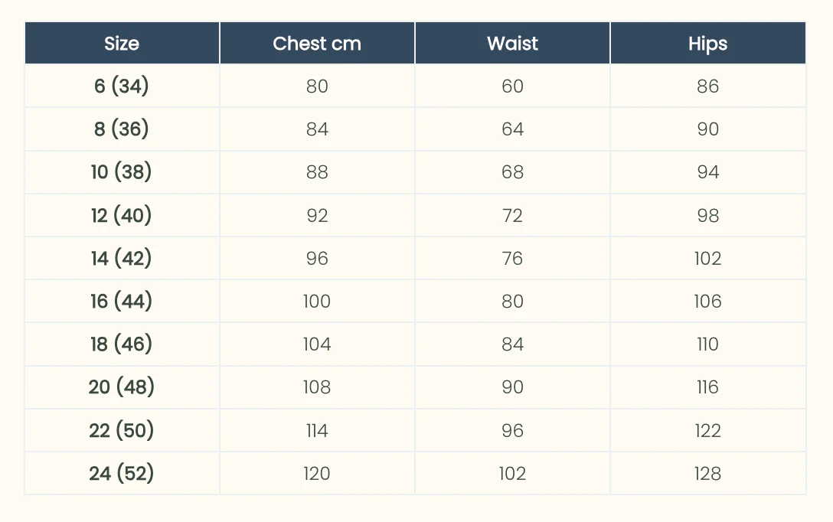Click chest value 114 for size 22
The image size is (833, 522).
pyautogui.click(x=317, y=431)
